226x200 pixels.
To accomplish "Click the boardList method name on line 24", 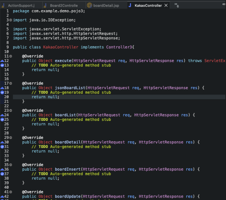I will [65, 115].
